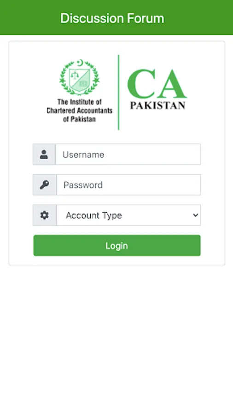The image size is (233, 414).
Task: Click the ICAP crest emblem logo
Action: 80,77
